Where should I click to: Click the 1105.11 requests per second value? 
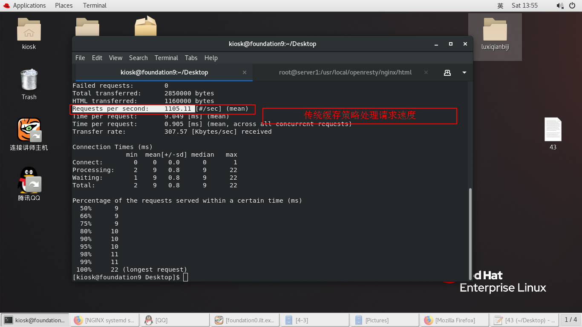(178, 109)
